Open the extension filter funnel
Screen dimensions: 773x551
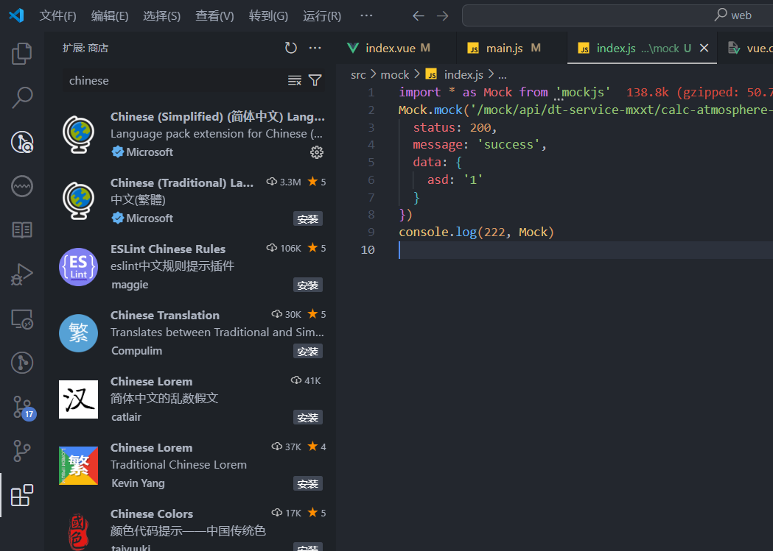tap(315, 80)
